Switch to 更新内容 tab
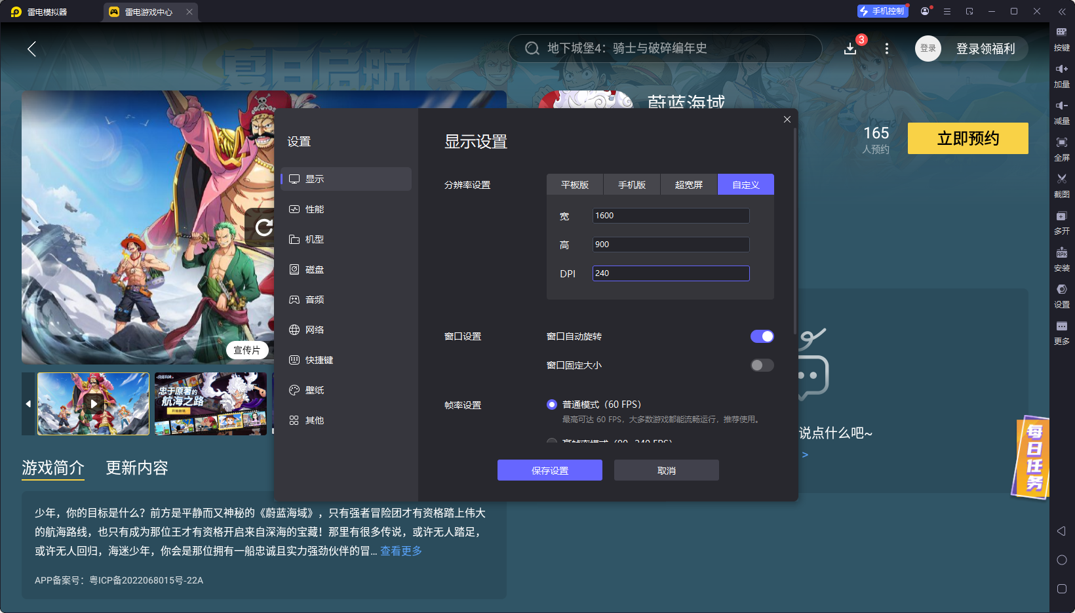This screenshot has height=613, width=1075. click(x=137, y=467)
